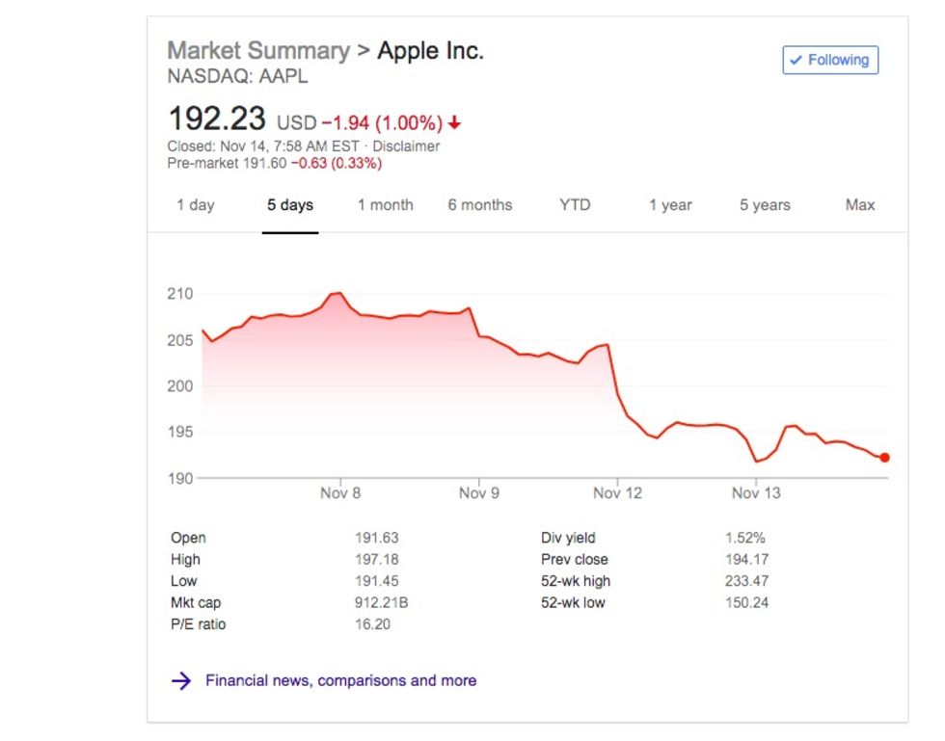Click the red down-arrow price indicator
Viewport: 945px width, 741px height.
(455, 123)
